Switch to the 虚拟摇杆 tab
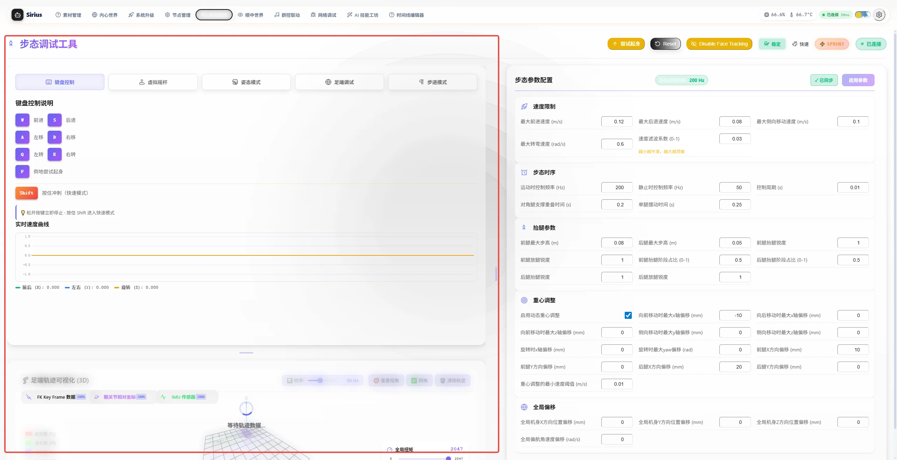Viewport: 897px width, 460px height. pyautogui.click(x=153, y=82)
